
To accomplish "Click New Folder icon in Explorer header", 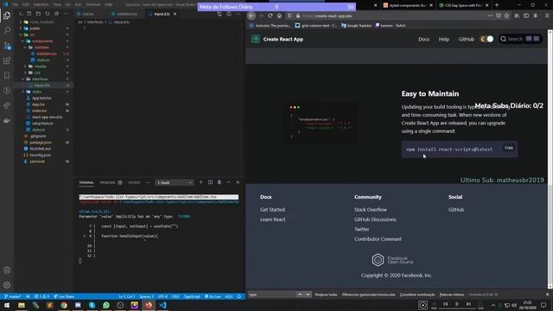I will pyautogui.click(x=38, y=14).
